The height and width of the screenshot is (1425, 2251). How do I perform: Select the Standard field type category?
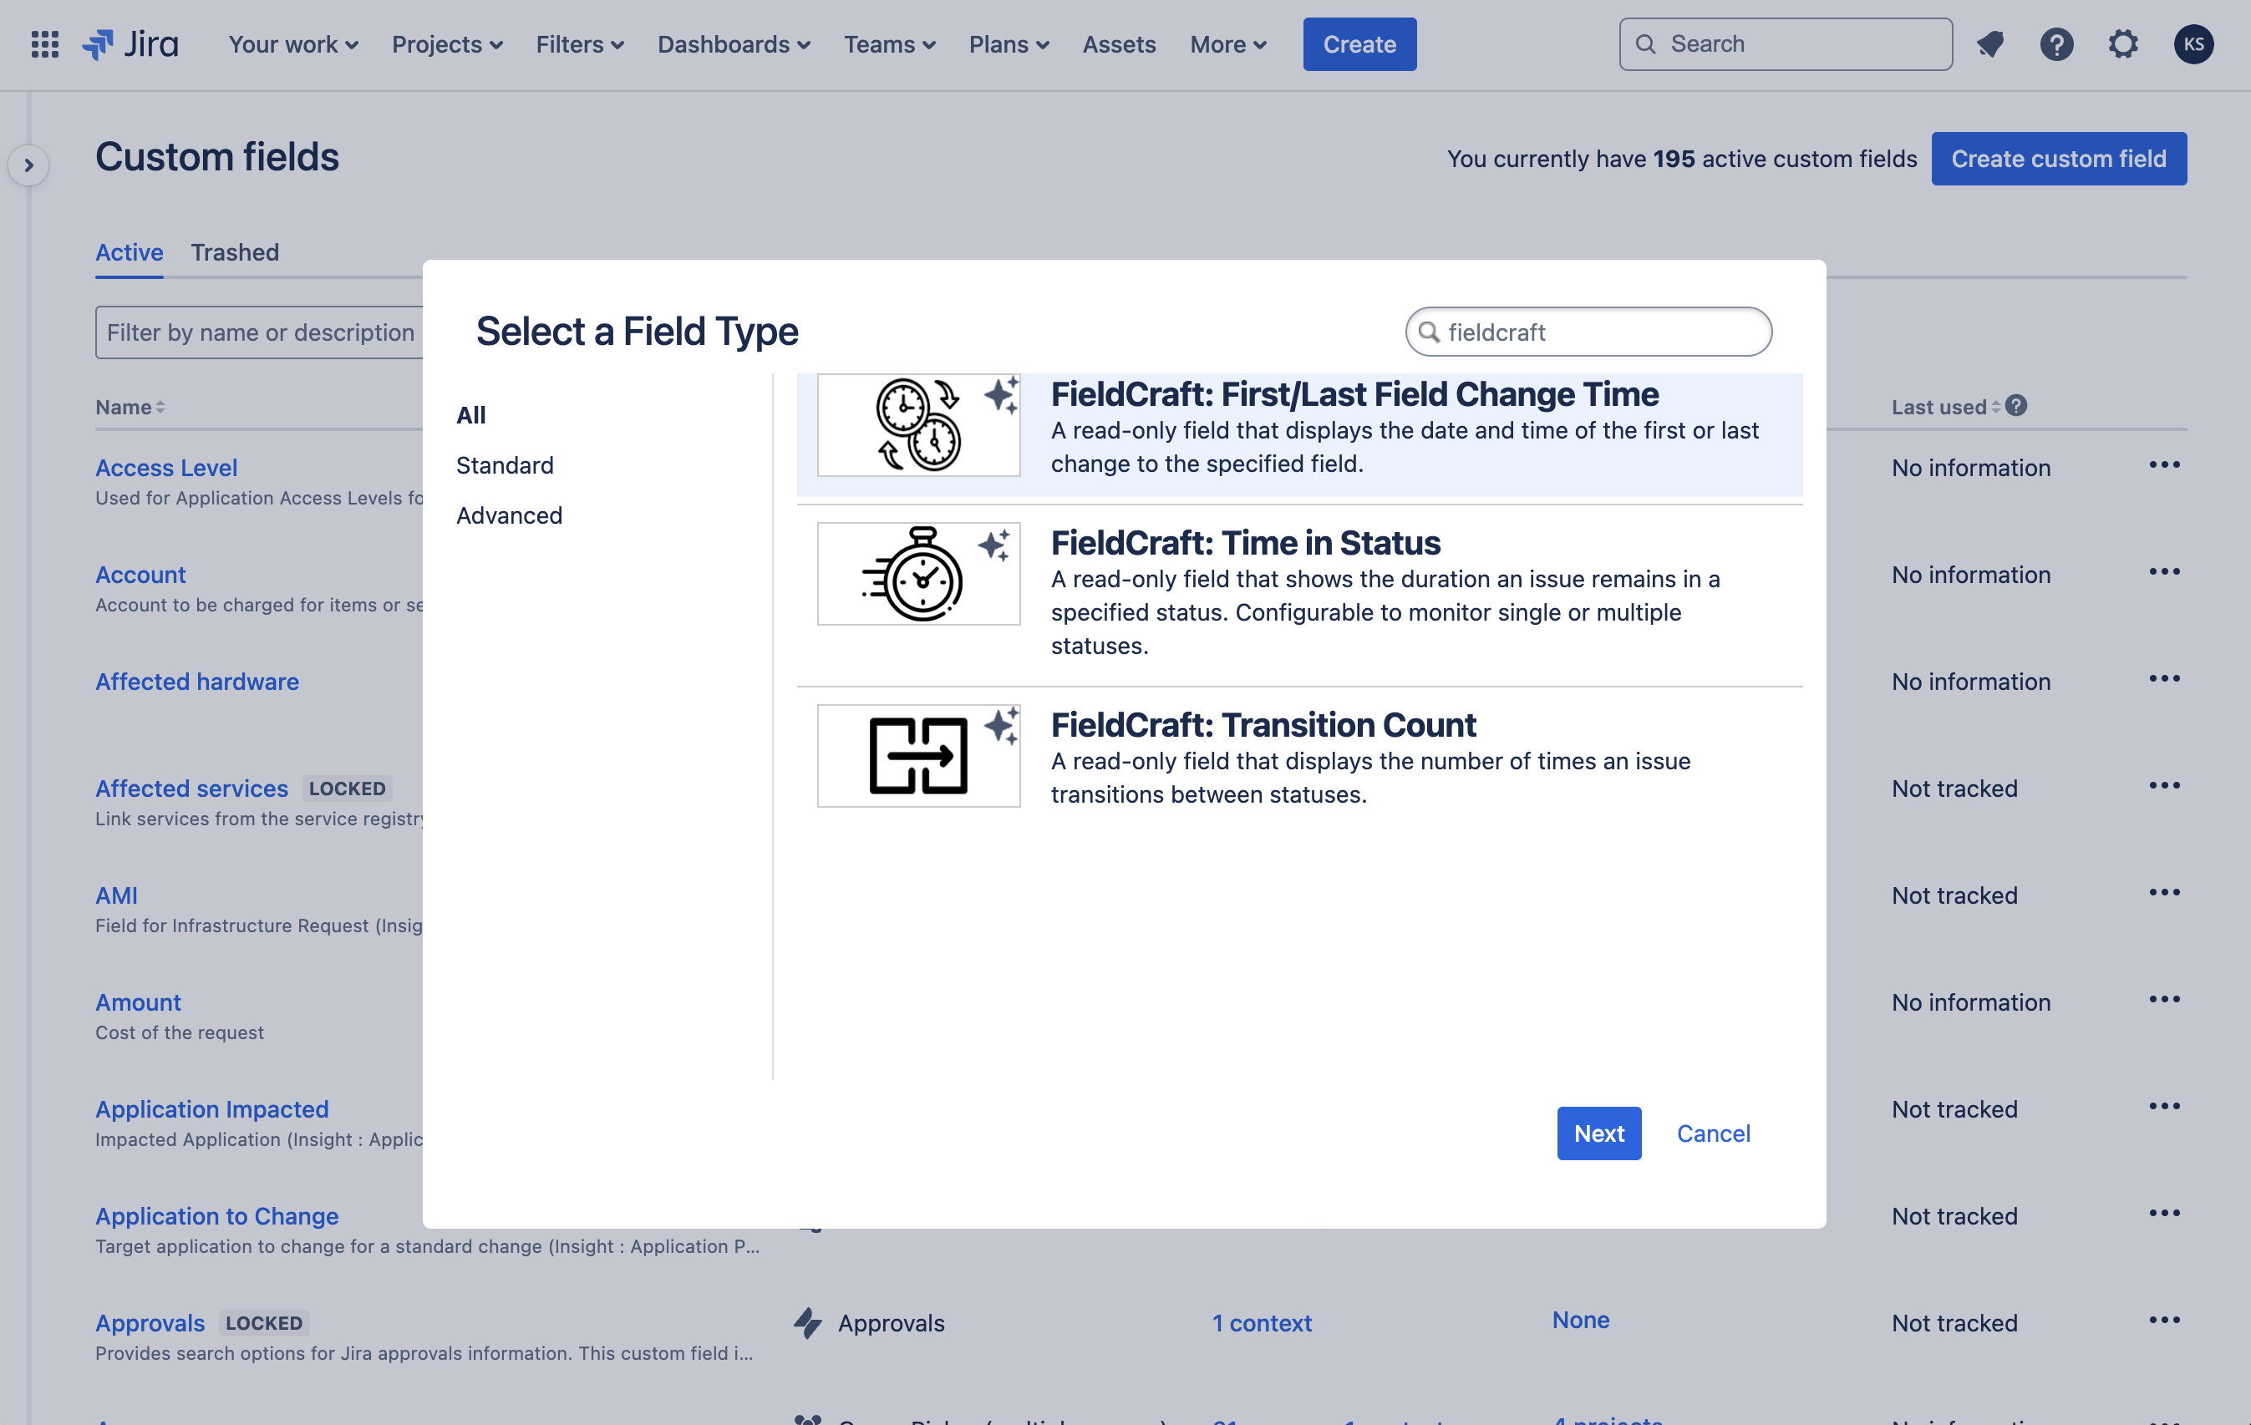click(x=504, y=464)
